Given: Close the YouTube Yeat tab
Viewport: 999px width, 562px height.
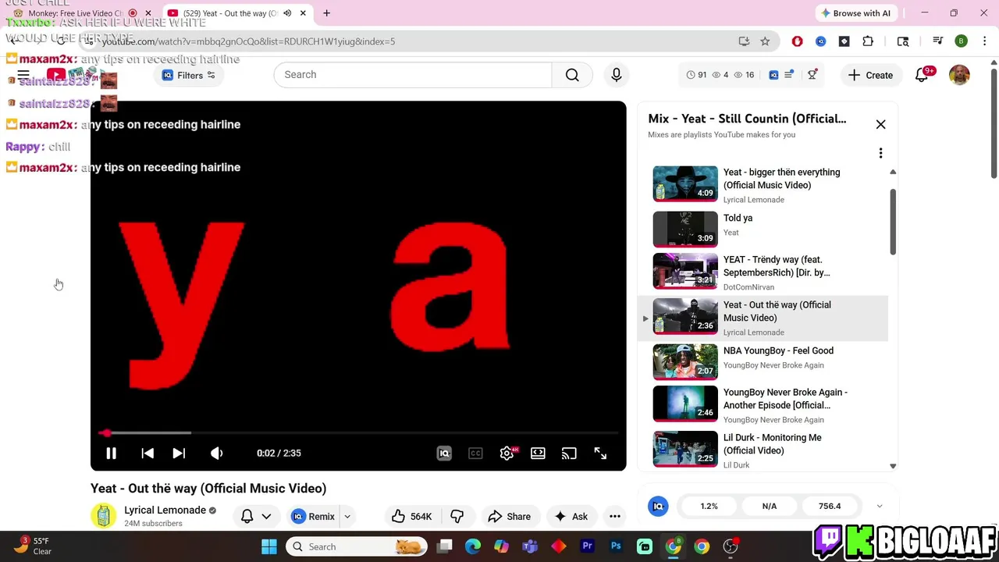Looking at the screenshot, I should click(303, 13).
